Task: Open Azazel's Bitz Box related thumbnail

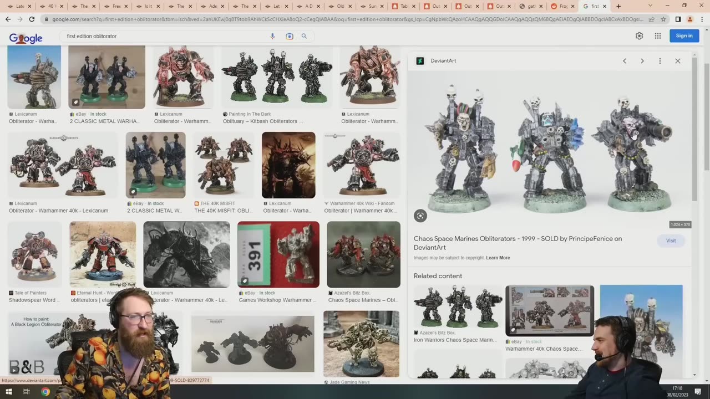Action: 458,306
